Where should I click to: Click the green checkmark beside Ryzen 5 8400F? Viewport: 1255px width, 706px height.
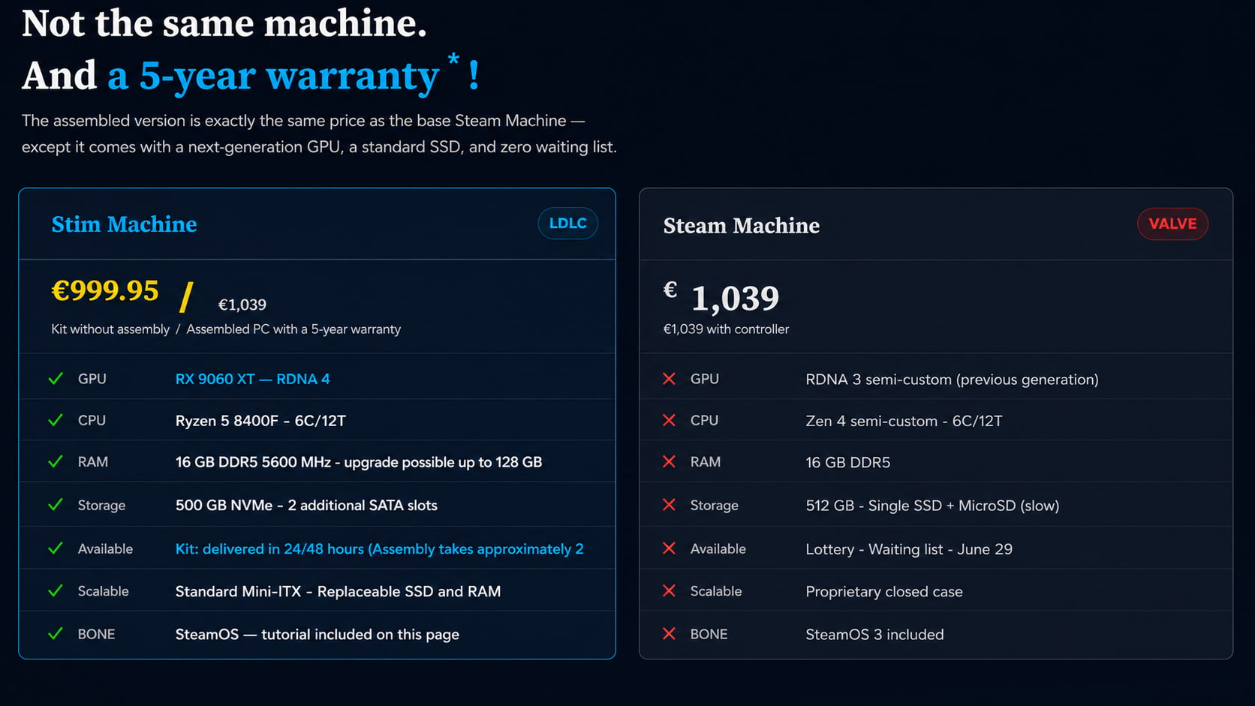click(56, 420)
